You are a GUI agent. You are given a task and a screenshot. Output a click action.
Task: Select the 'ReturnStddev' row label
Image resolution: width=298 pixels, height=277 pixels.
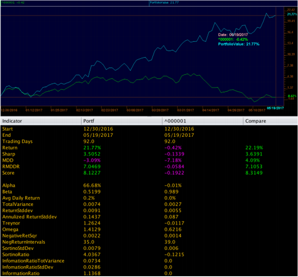tap(17, 211)
